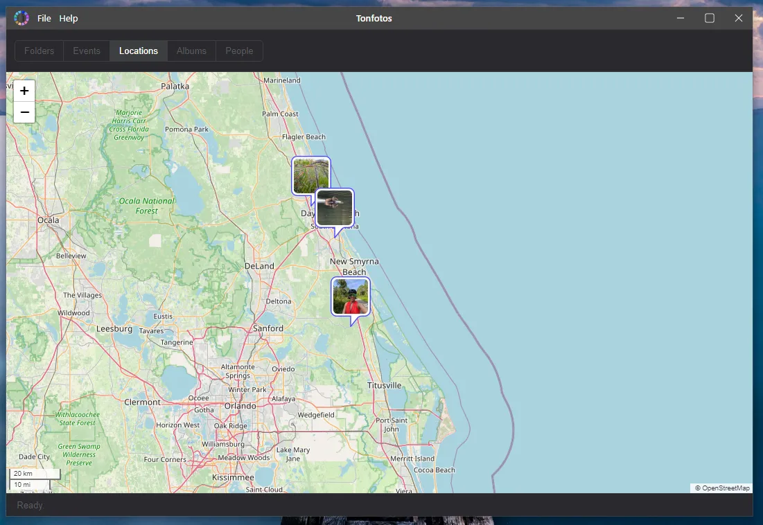Zoom in using the plus button
The height and width of the screenshot is (525, 763).
tap(24, 90)
